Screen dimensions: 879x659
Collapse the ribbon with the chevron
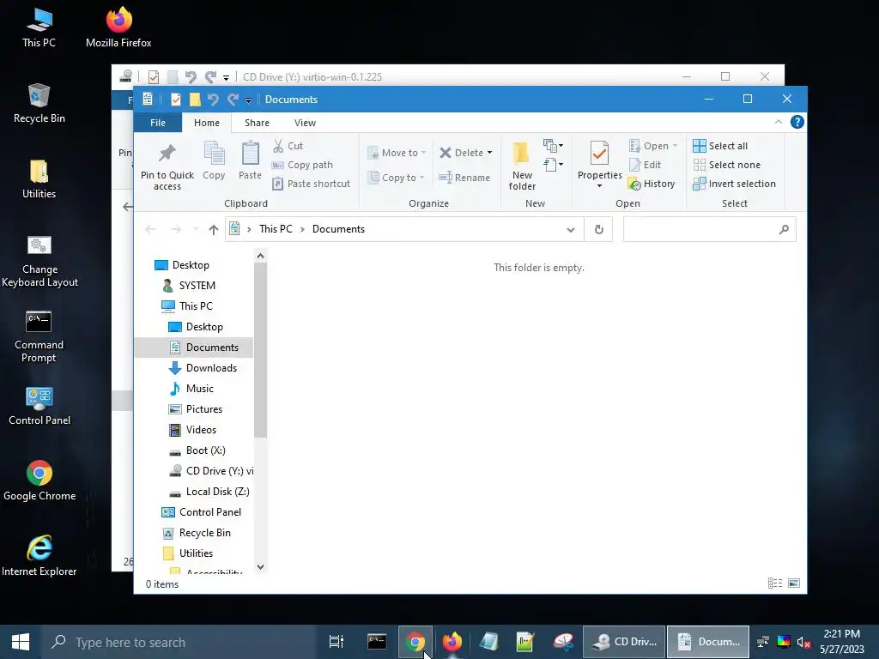(x=778, y=122)
